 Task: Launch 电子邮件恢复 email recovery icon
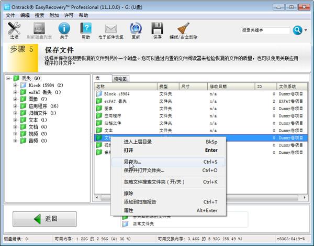click(x=110, y=29)
